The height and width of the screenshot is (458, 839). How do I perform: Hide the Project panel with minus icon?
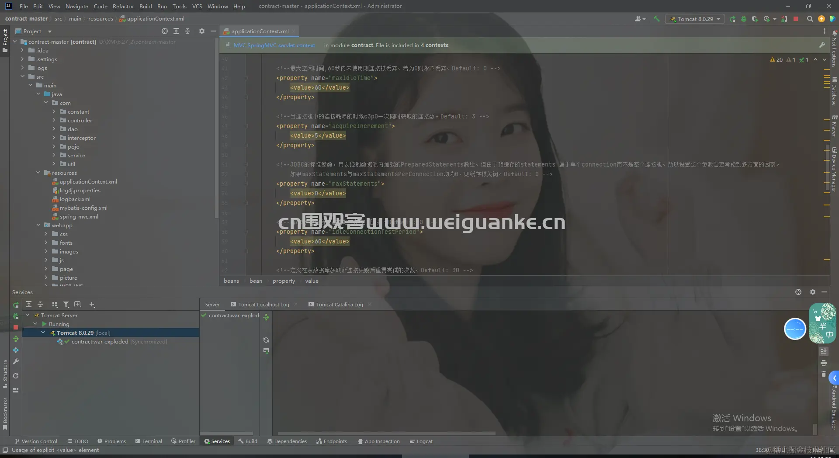click(x=213, y=31)
